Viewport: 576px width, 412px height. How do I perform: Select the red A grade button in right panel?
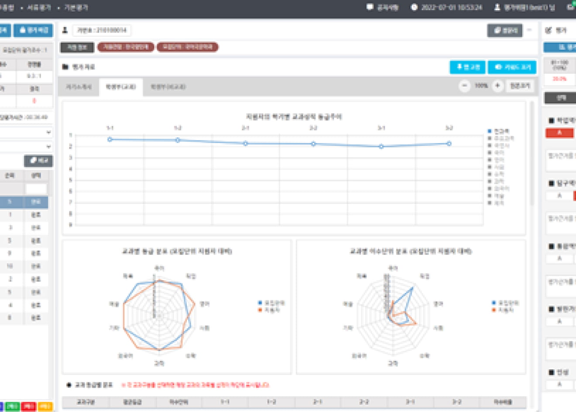click(559, 133)
